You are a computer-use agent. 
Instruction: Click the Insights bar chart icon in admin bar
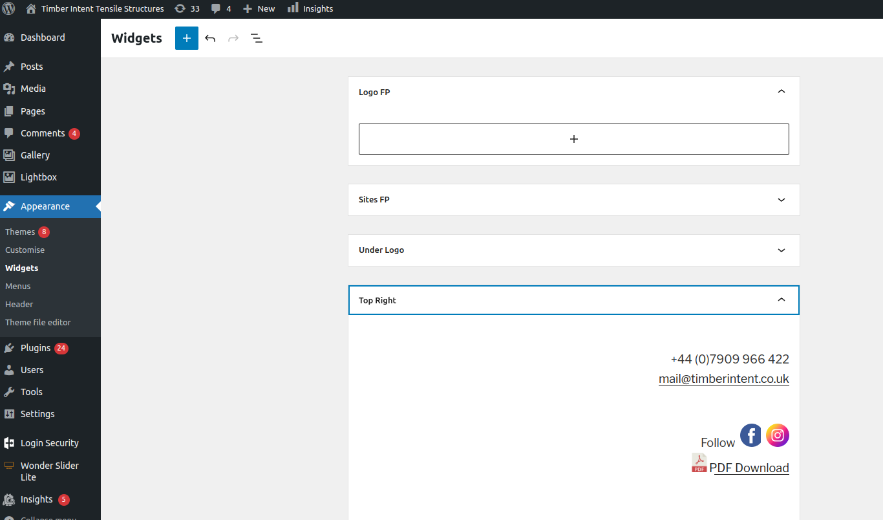tap(293, 8)
